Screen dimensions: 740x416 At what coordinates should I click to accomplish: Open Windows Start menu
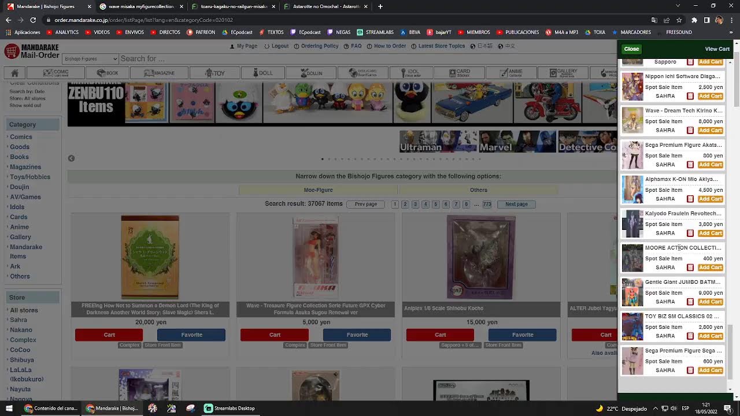[x=9, y=408]
